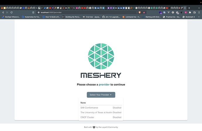Click the site info icon in address bar

pyautogui.click(x=39, y=12)
